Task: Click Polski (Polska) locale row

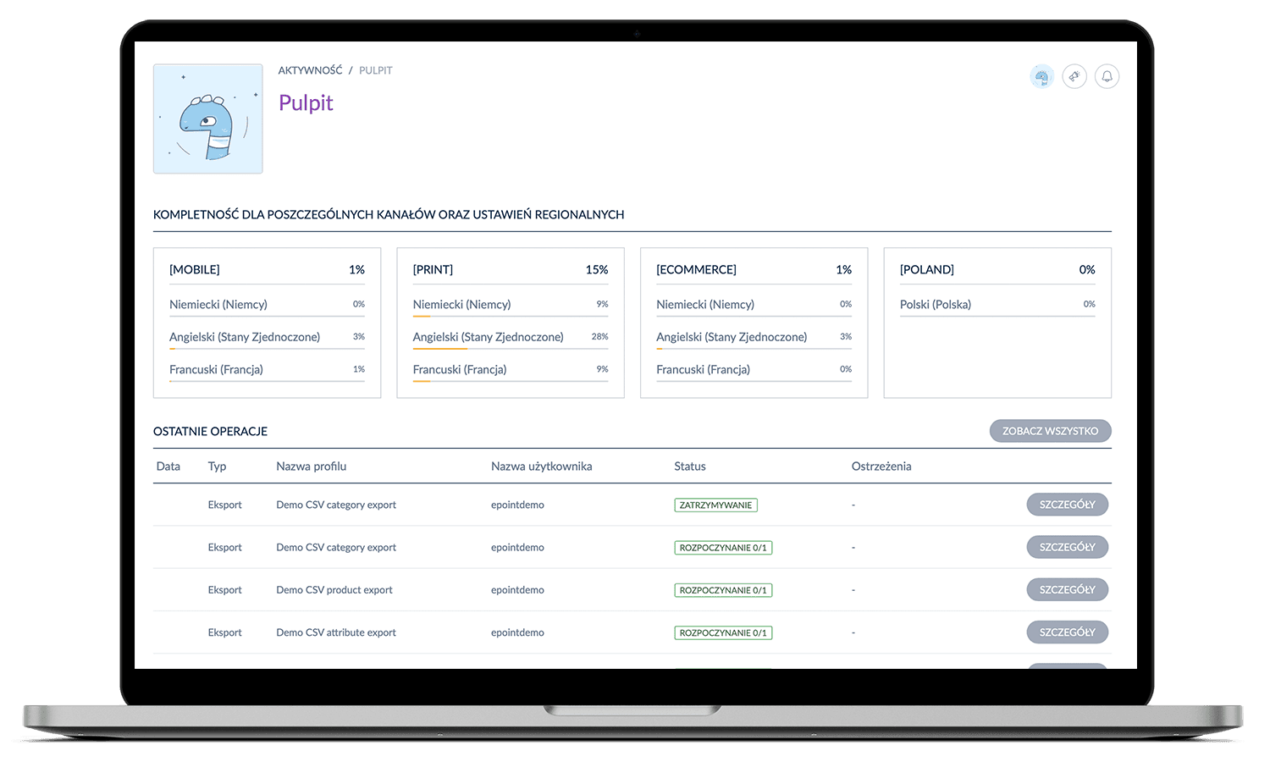Action: (935, 305)
